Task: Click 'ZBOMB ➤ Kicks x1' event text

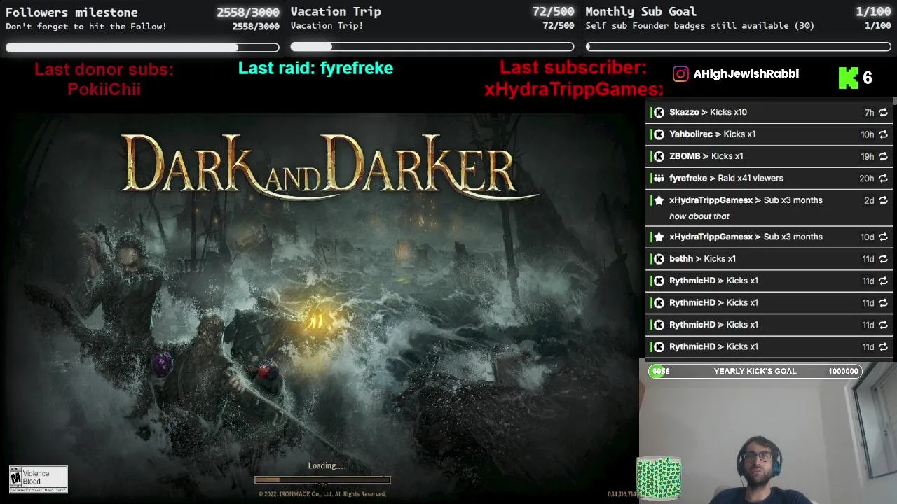Action: tap(706, 156)
